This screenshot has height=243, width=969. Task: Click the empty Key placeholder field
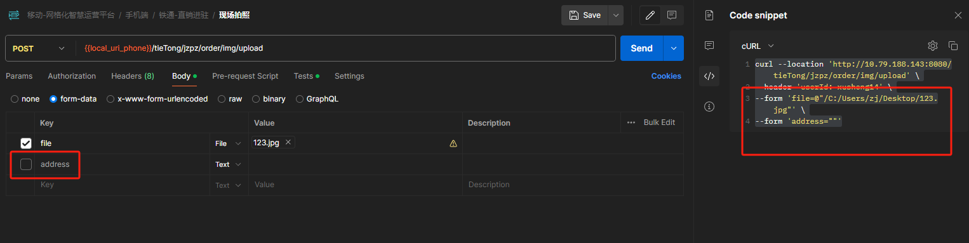(x=122, y=185)
